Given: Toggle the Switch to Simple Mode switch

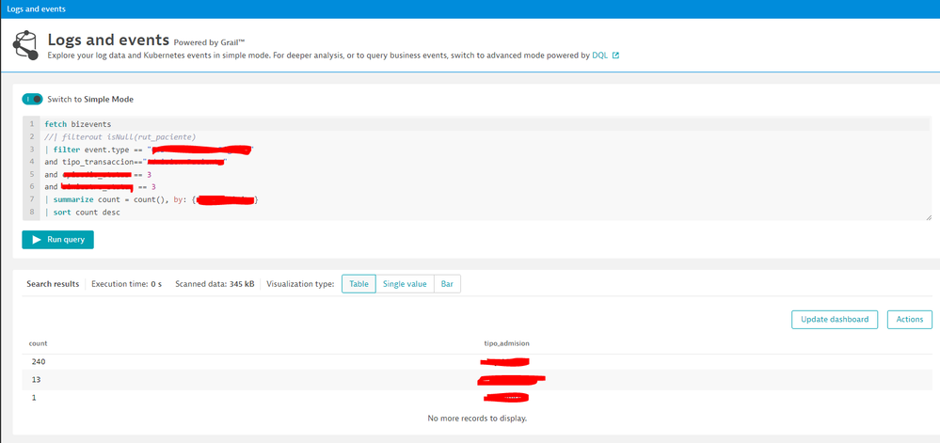Looking at the screenshot, I should point(33,99).
